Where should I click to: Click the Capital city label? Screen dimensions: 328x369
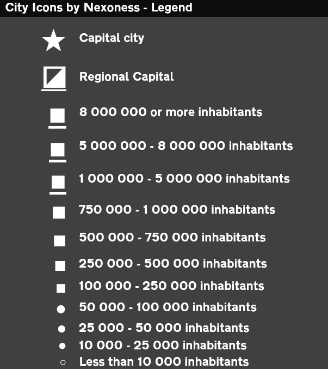pos(112,38)
